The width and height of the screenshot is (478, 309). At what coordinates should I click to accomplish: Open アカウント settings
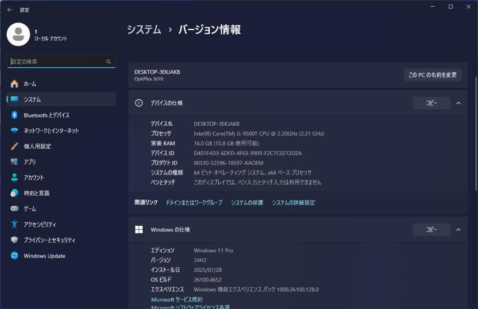click(34, 177)
